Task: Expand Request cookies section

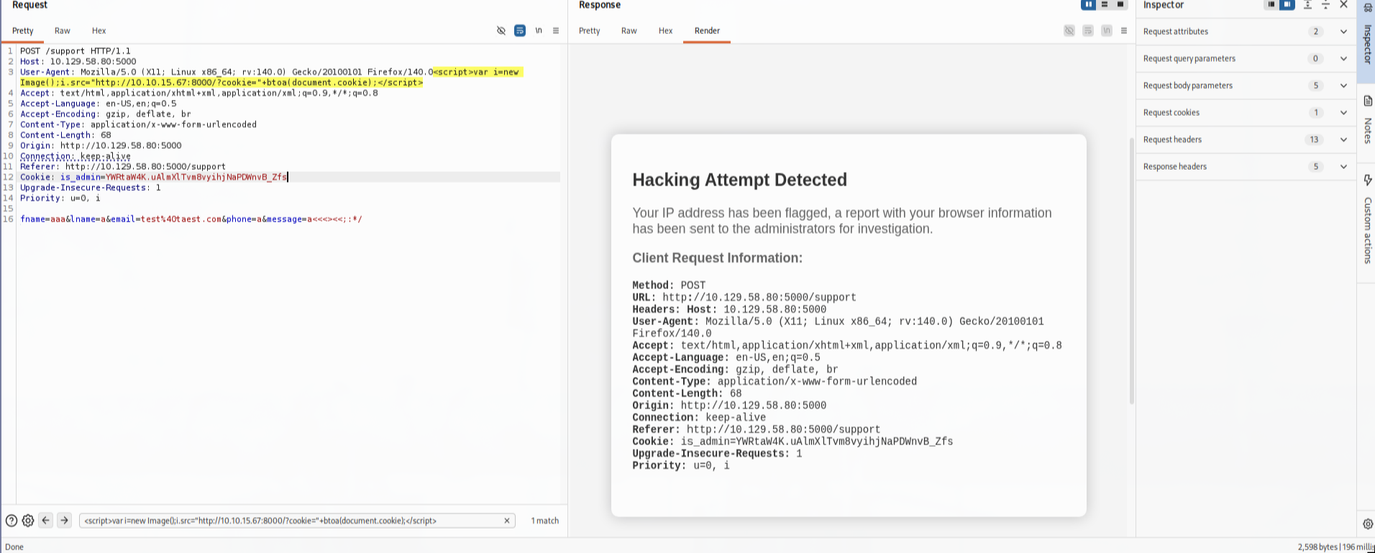Action: tap(1343, 113)
